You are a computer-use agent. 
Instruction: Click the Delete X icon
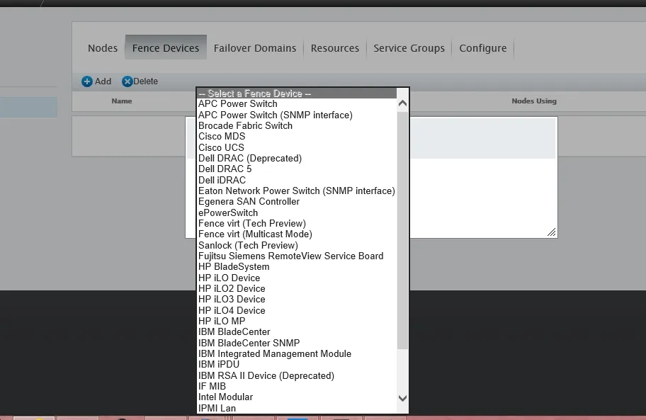point(127,81)
